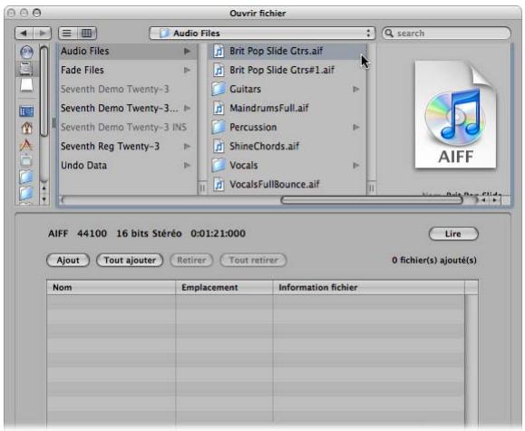Click the folder icon in the path dropdown
525x431 pixels.
click(164, 34)
